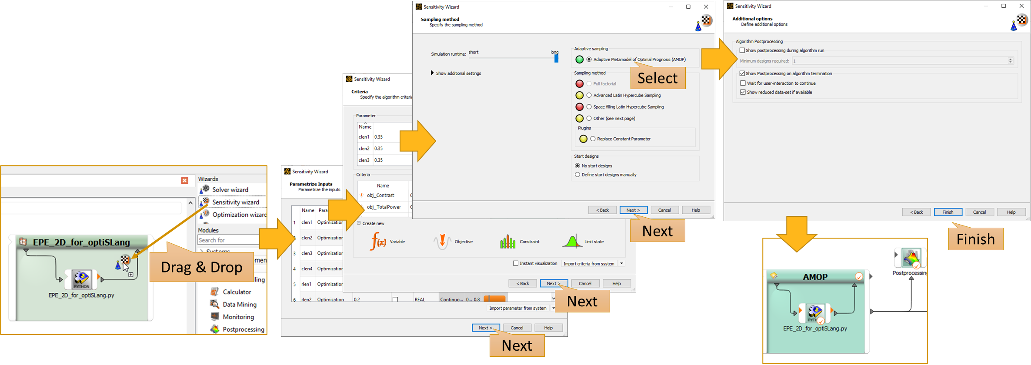Viewport: 1031px width, 365px height.
Task: Close the project tab with red X
Action: pos(185,180)
